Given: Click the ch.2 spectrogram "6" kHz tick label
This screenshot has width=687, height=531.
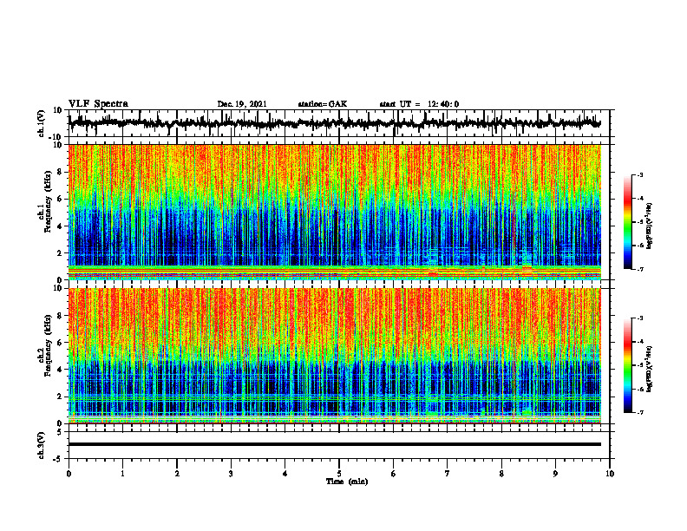Looking at the screenshot, I should pos(60,343).
